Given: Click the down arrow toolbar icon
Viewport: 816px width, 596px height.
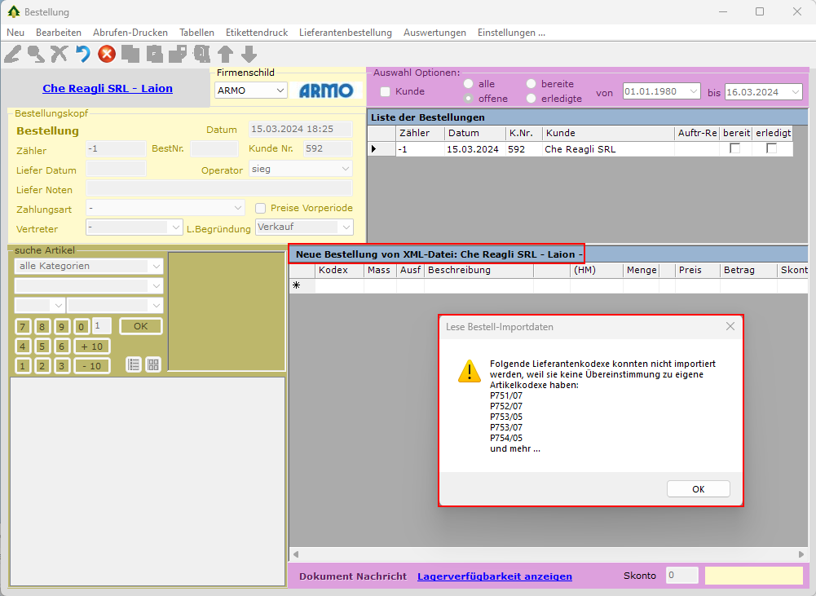Looking at the screenshot, I should 249,54.
